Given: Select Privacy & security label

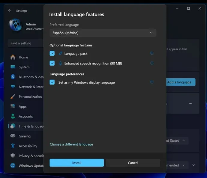Looking at the screenshot, I should point(31,156).
